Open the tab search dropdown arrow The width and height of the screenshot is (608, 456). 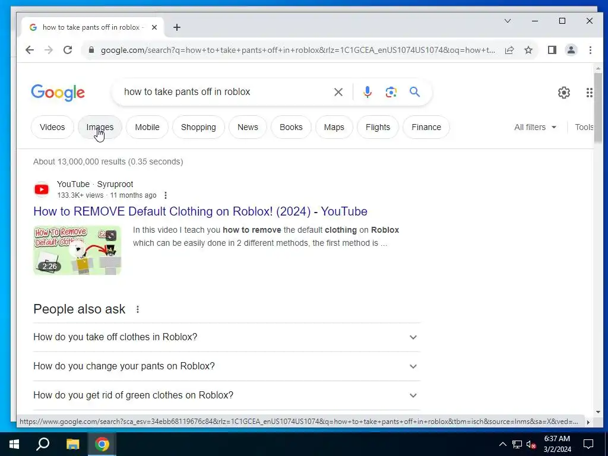pyautogui.click(x=507, y=21)
